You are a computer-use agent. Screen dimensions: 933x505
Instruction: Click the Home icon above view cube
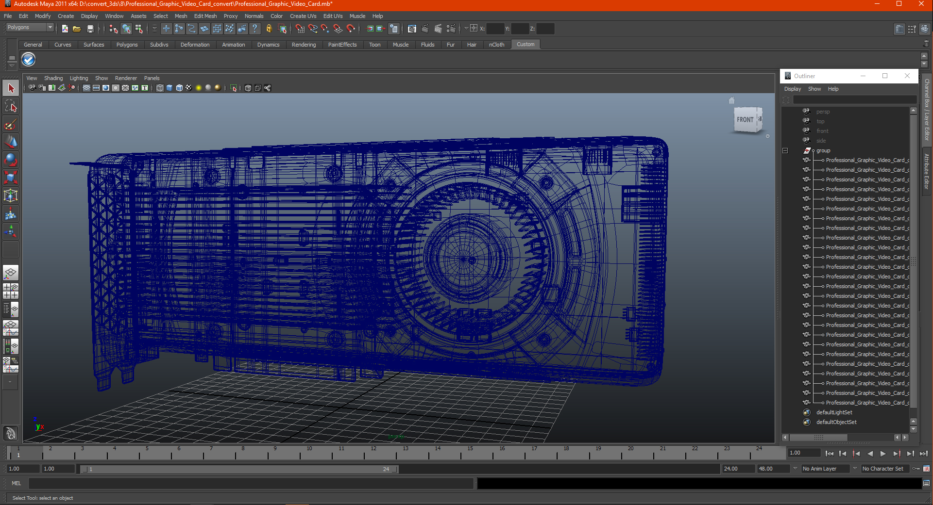[x=732, y=100]
